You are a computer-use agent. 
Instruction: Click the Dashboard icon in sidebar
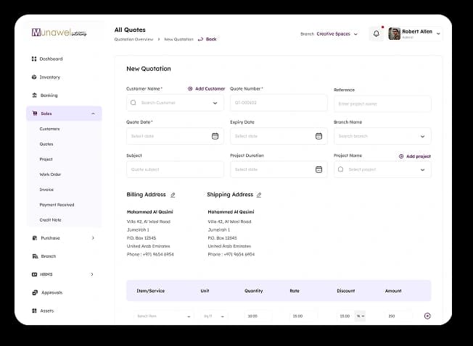34,59
